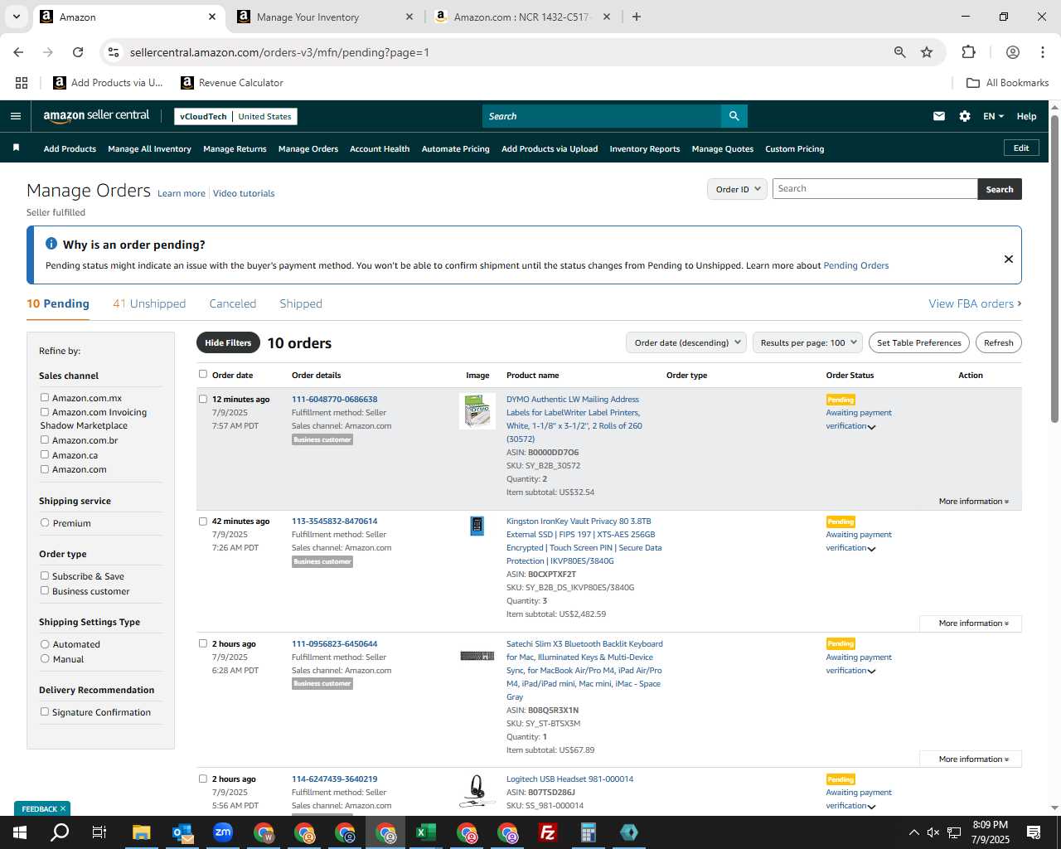This screenshot has width=1061, height=849.
Task: Click the DYMO labels product thumbnail
Action: (477, 411)
